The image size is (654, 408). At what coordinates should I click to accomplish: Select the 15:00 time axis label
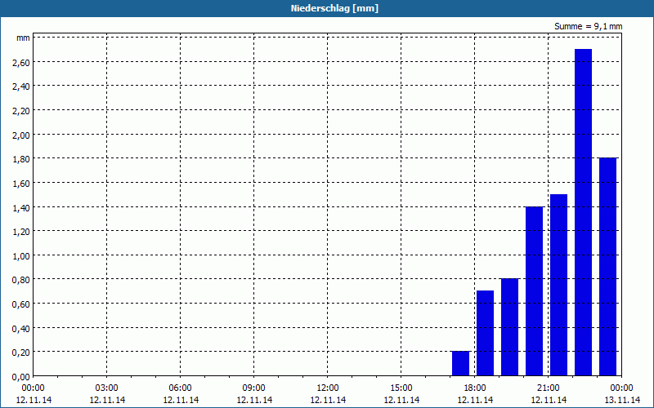tap(401, 388)
